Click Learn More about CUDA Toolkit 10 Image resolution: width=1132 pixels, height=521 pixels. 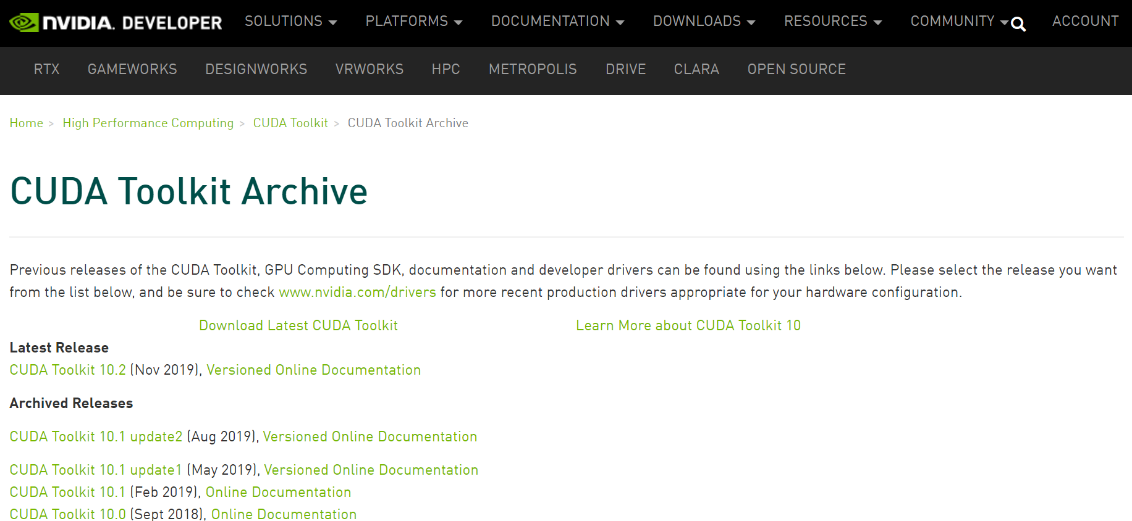coord(688,325)
